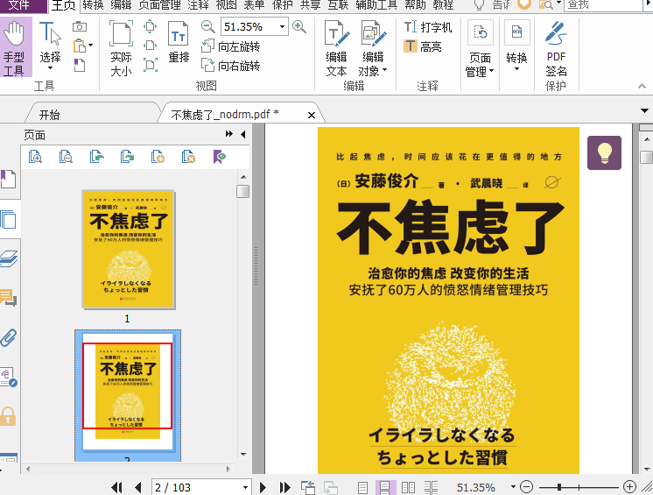Open Edit Text tool (编辑文本)
Image resolution: width=653 pixels, height=495 pixels.
pyautogui.click(x=336, y=48)
